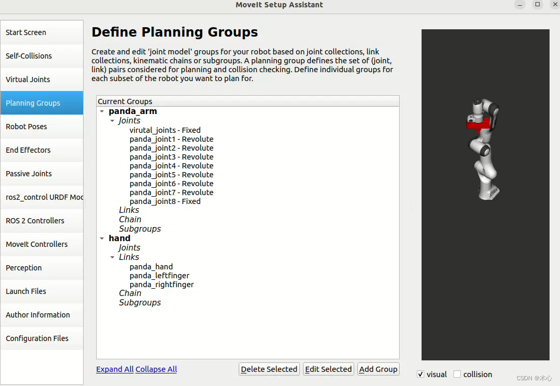Select Joints under hand group
The width and height of the screenshot is (560, 386).
pyautogui.click(x=129, y=247)
